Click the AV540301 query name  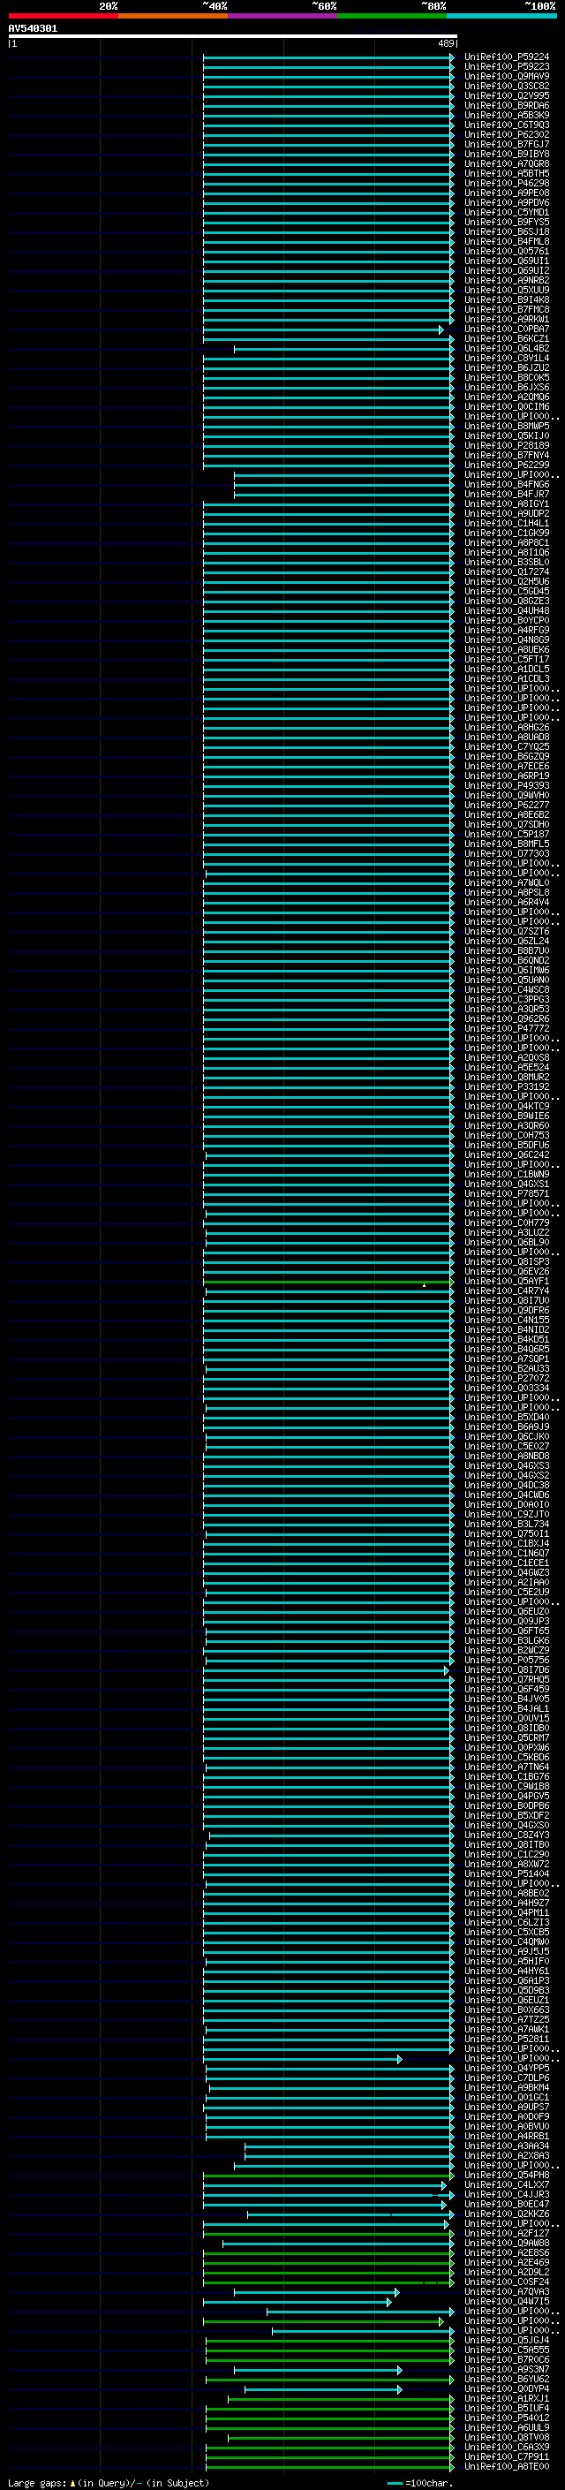(33, 29)
